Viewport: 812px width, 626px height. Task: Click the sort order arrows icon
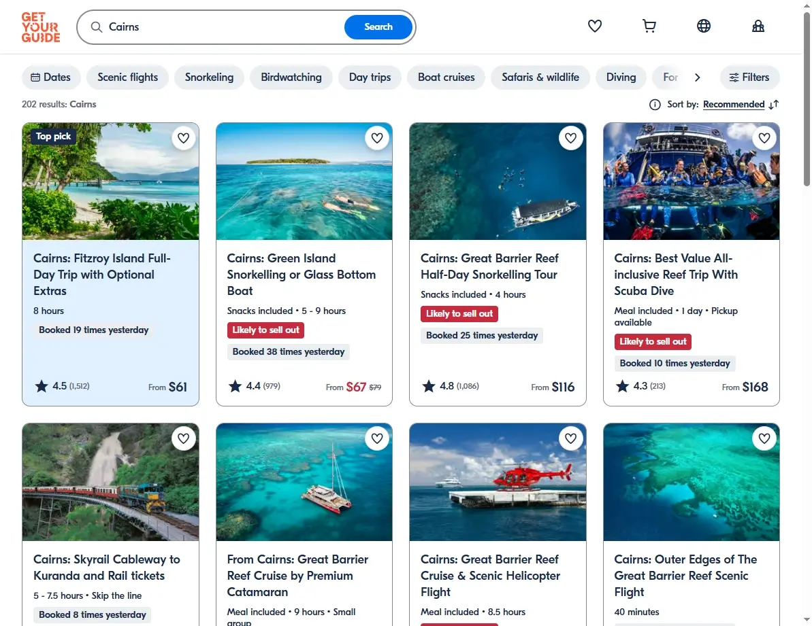click(774, 105)
